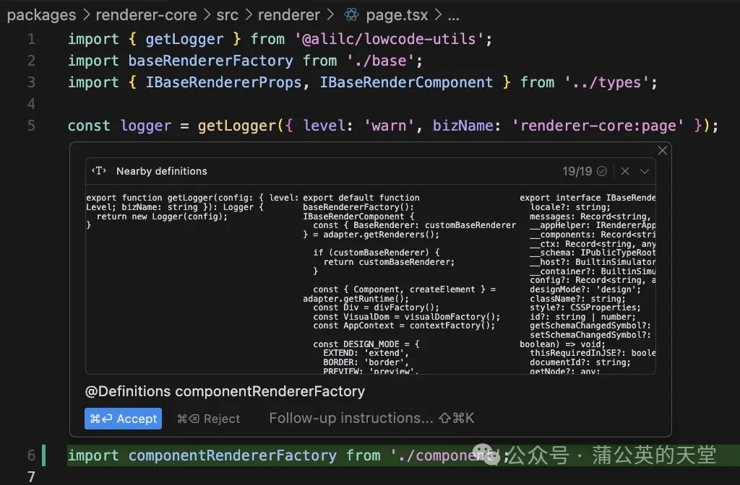Collapse the Nearby definitions panel chevron
Screen dimensions: 740x485
[x=644, y=171]
